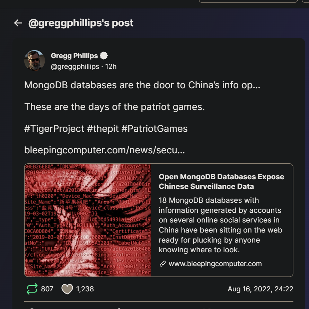Click the chain link icon in card
The height and width of the screenshot is (309, 309).
(x=162, y=264)
